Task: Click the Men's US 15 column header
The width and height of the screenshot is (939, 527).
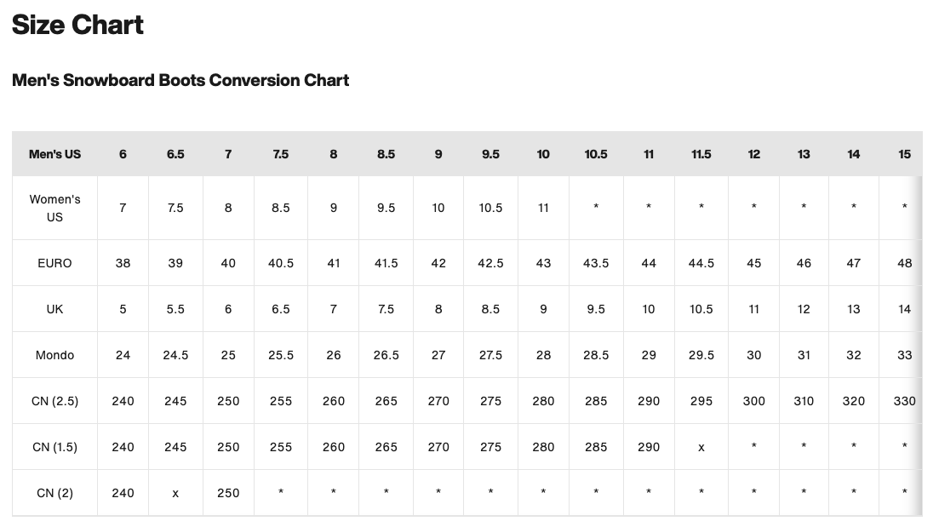Action: 904,154
